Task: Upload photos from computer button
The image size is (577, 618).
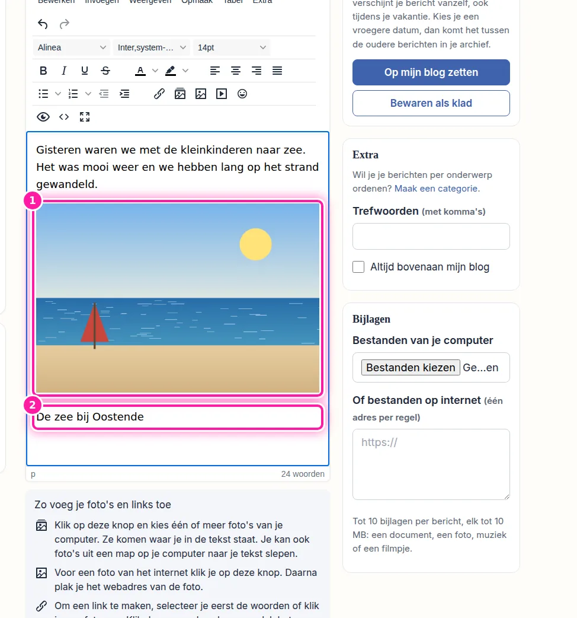Action: (x=180, y=94)
